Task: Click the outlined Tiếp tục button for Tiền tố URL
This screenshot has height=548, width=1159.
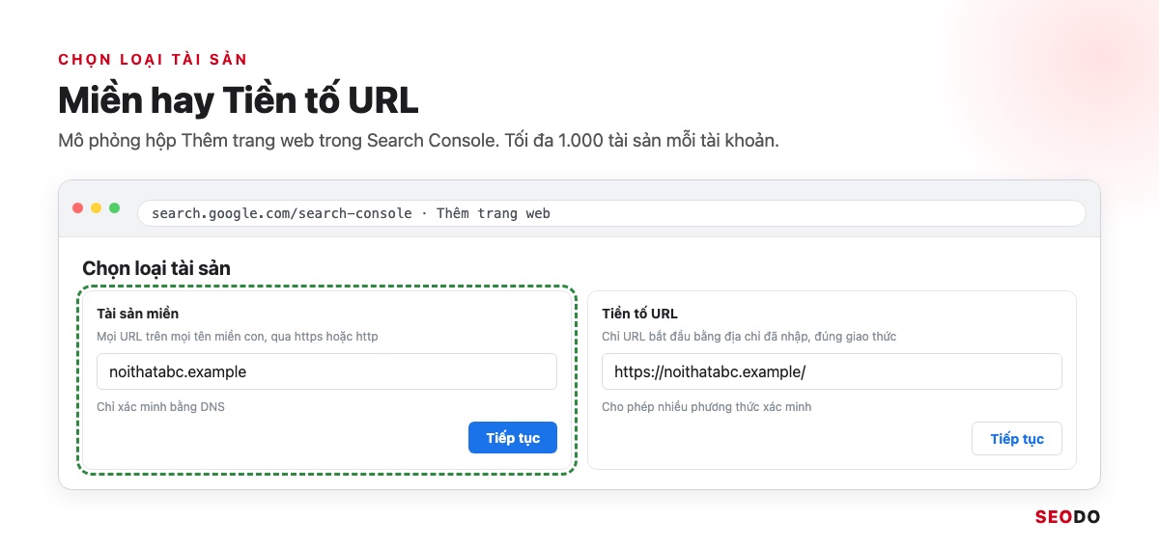Action: coord(1017,439)
